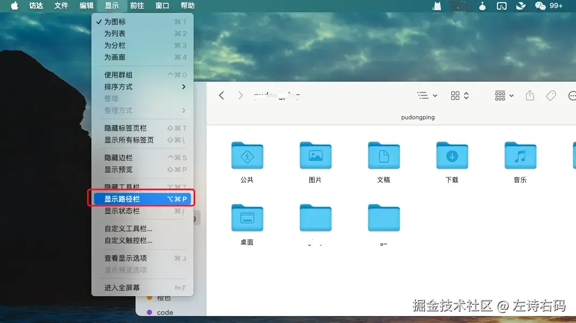Choose 显示预览 menu item
This screenshot has width=576, height=323.
143,170
